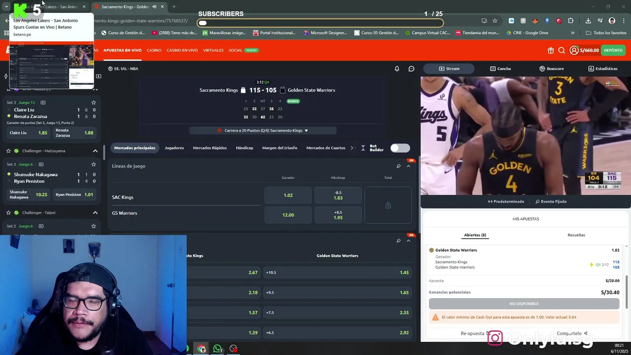Open the Hándicap market tab

[245, 148]
